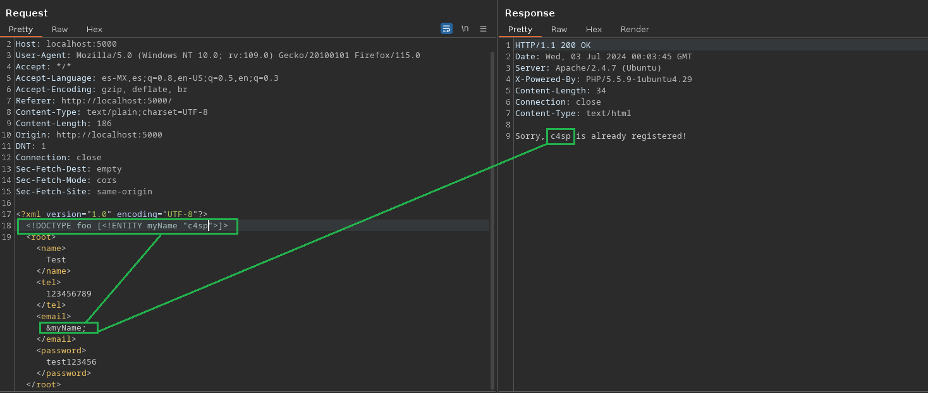Viewport: 928px width, 393px height.
Task: Click the HTTP/1.1 200 OK status line
Action: [553, 45]
